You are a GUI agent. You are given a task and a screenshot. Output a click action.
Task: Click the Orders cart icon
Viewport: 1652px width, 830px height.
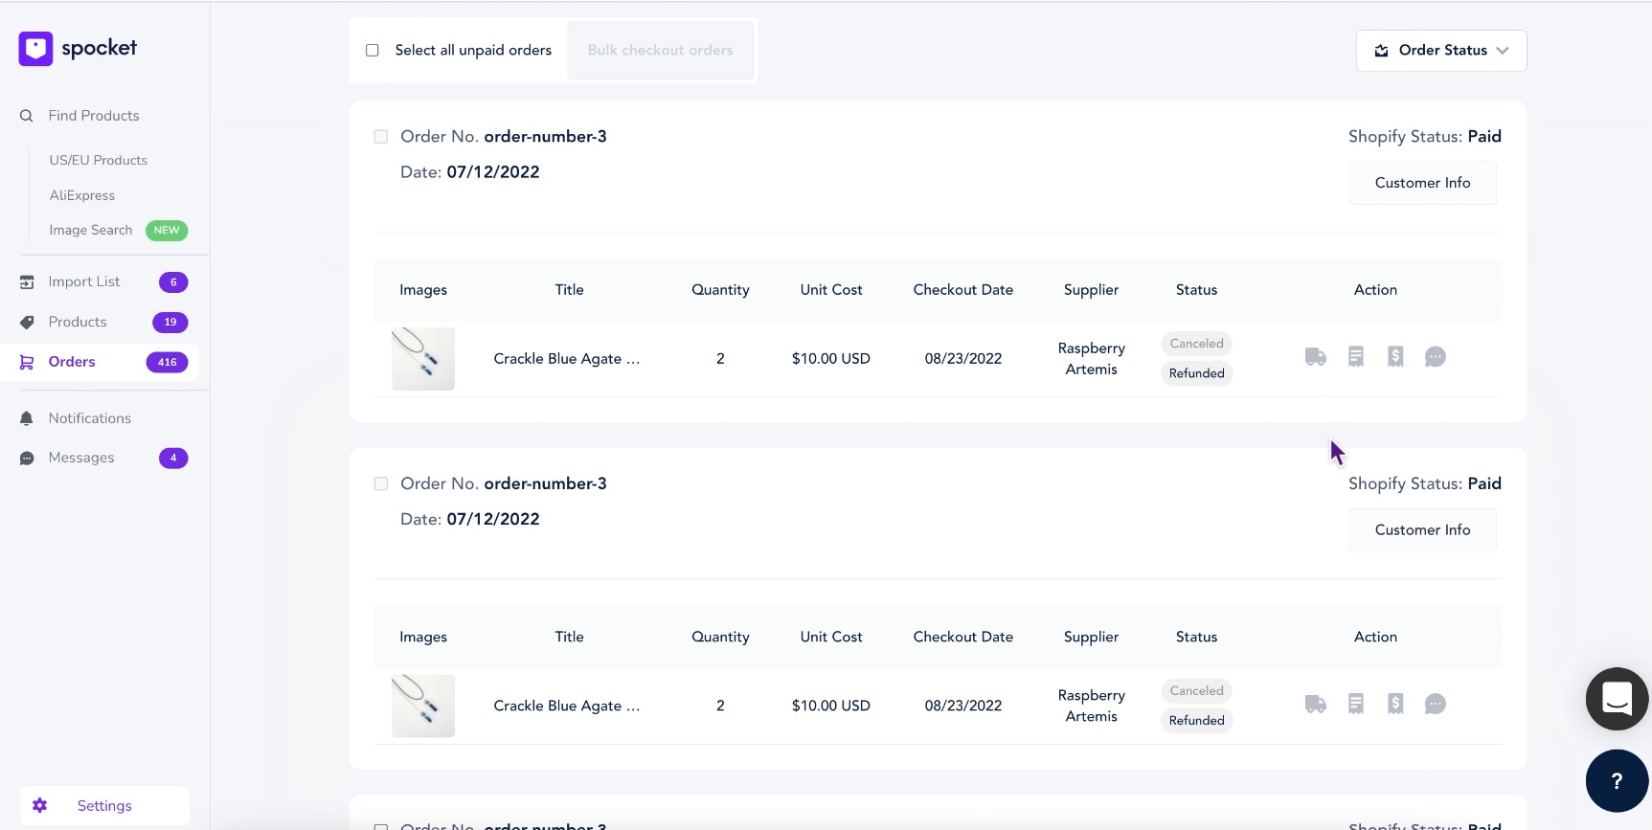click(27, 362)
